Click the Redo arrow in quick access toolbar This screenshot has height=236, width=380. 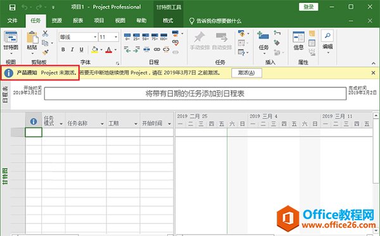pos(39,7)
